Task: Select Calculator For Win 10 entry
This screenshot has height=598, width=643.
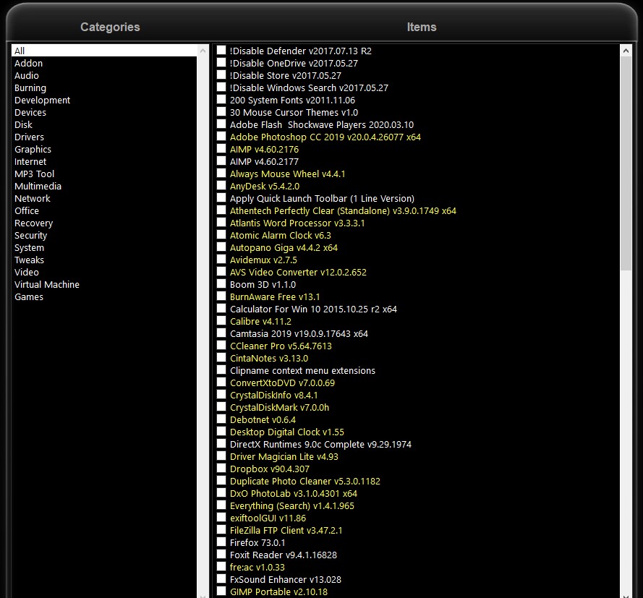Action: pyautogui.click(x=313, y=309)
